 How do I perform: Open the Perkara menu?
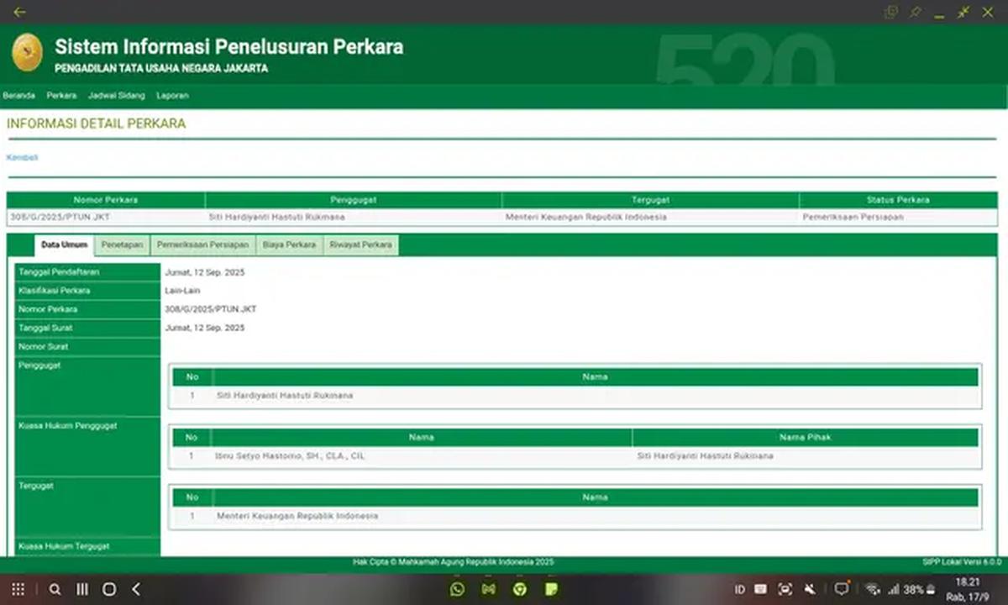coord(61,96)
